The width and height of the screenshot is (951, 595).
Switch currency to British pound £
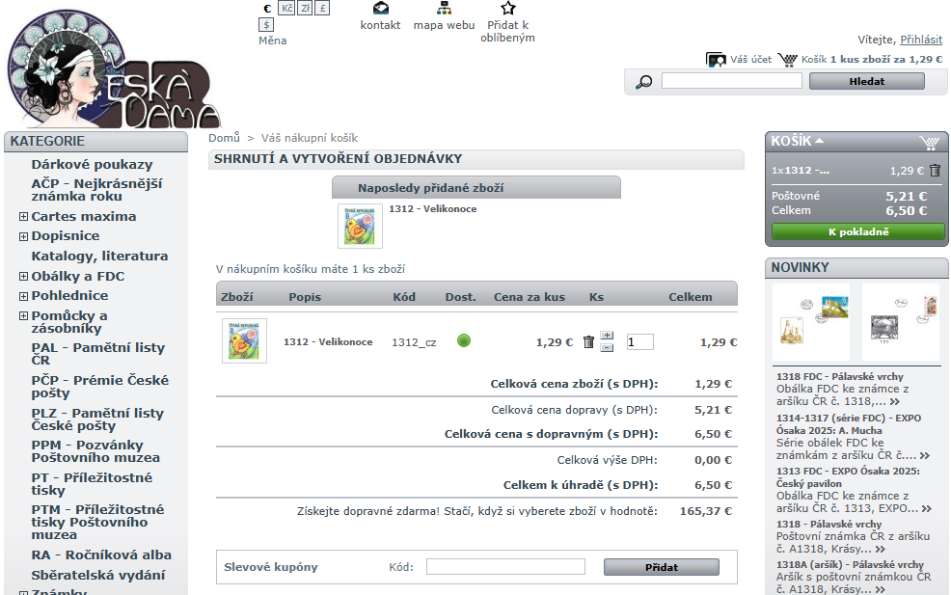(x=322, y=8)
